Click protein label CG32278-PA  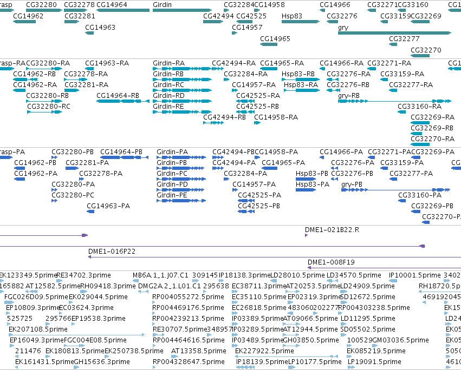pos(101,174)
